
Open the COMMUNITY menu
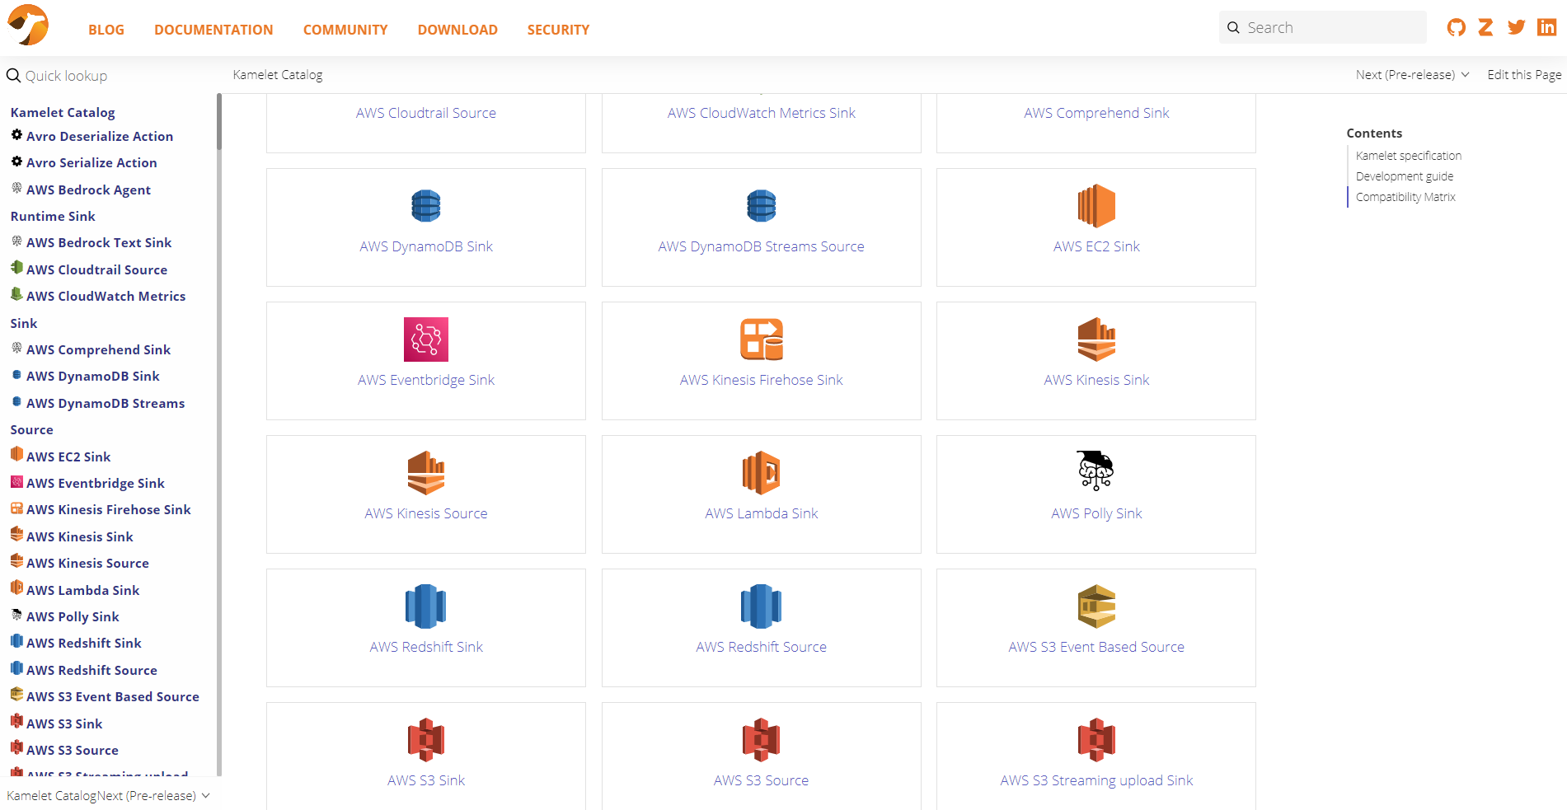point(345,30)
